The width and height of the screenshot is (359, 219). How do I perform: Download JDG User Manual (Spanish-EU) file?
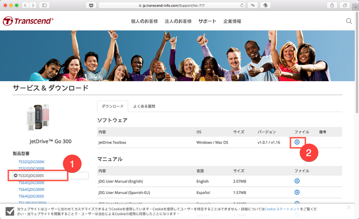pos(297,192)
